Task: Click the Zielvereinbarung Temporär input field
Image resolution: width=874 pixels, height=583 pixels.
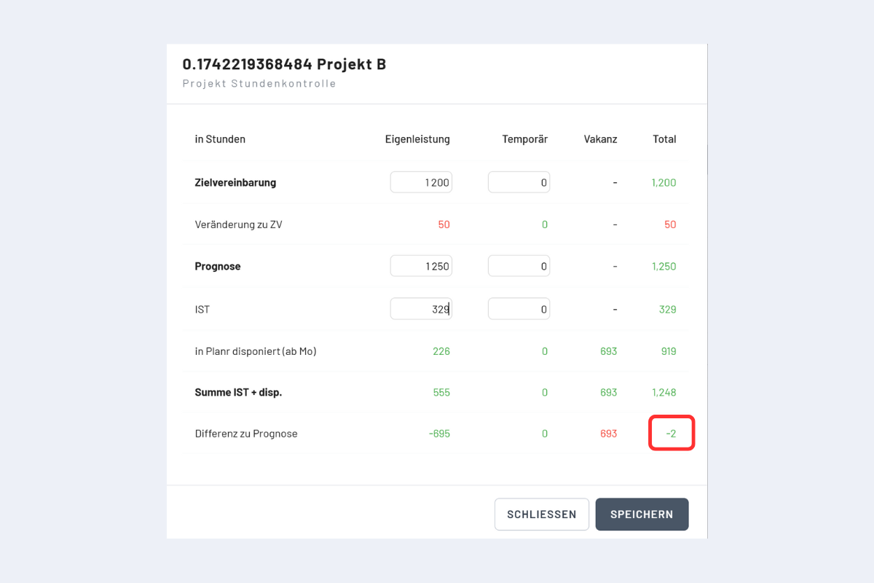Action: (x=519, y=182)
